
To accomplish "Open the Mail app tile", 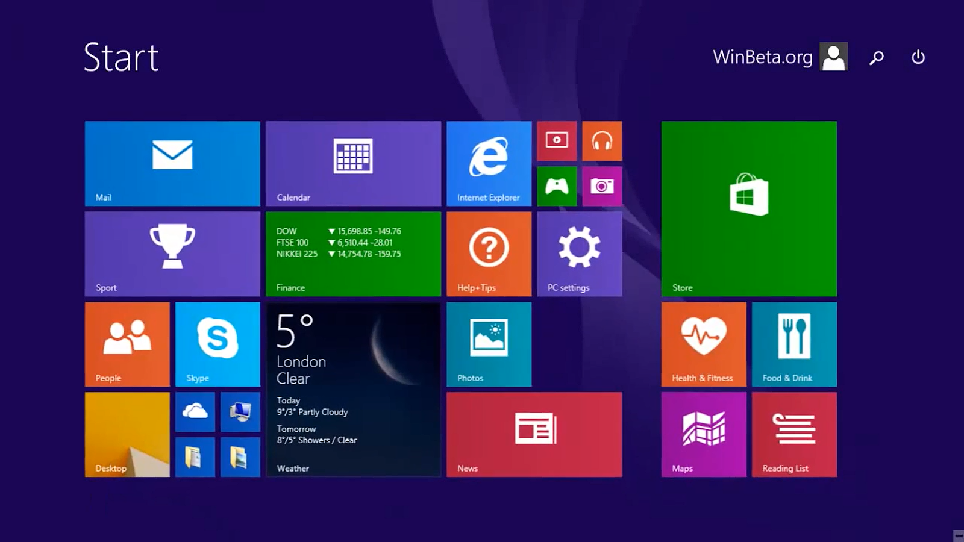I will tap(172, 163).
